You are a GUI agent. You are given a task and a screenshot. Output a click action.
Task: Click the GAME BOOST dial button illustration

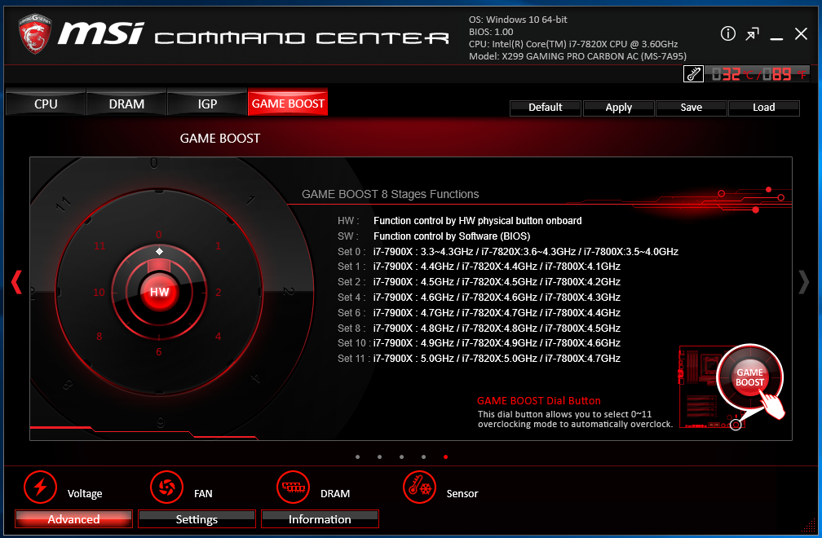749,377
